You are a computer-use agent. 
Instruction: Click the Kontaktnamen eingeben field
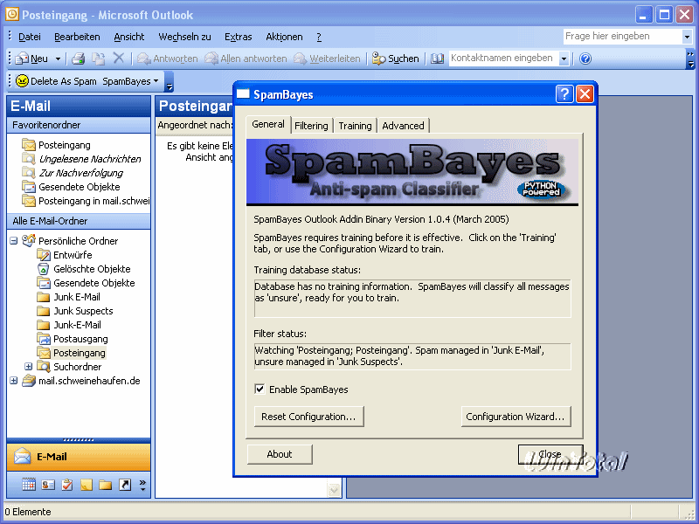pyautogui.click(x=503, y=59)
